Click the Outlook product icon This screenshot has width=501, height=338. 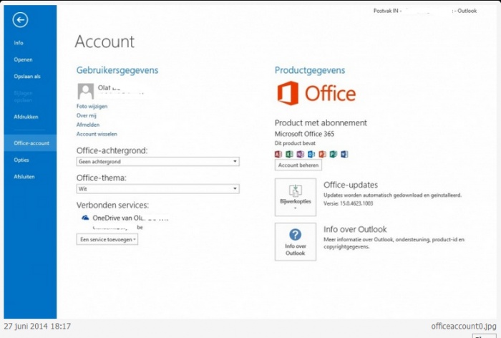(x=311, y=154)
